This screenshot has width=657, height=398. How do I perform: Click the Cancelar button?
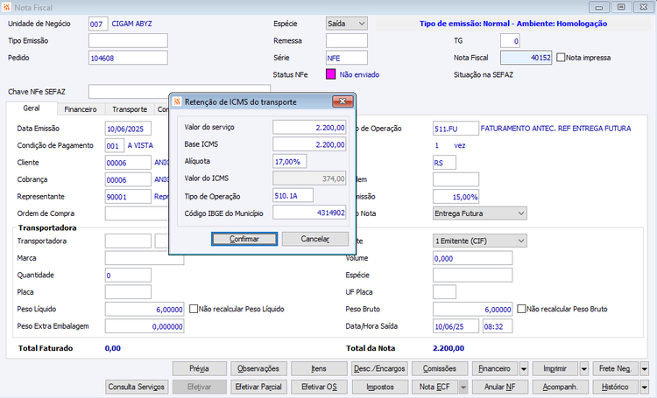(315, 239)
